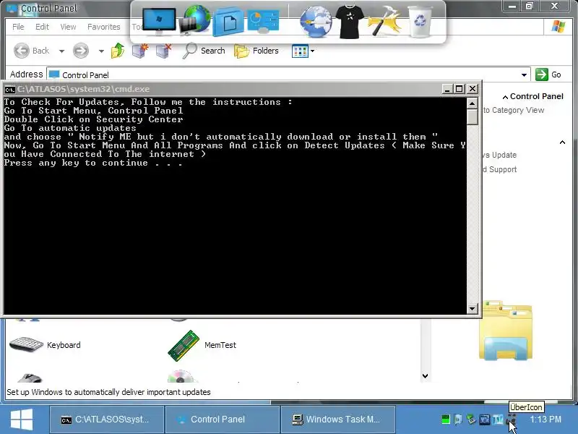The height and width of the screenshot is (434, 578).
Task: Open the hammer tools icon in the dock
Action: (x=384, y=21)
